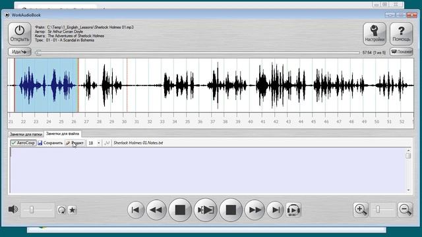The image size is (422, 237).
Task: Click the headphones microphone record icon
Action: (293, 209)
